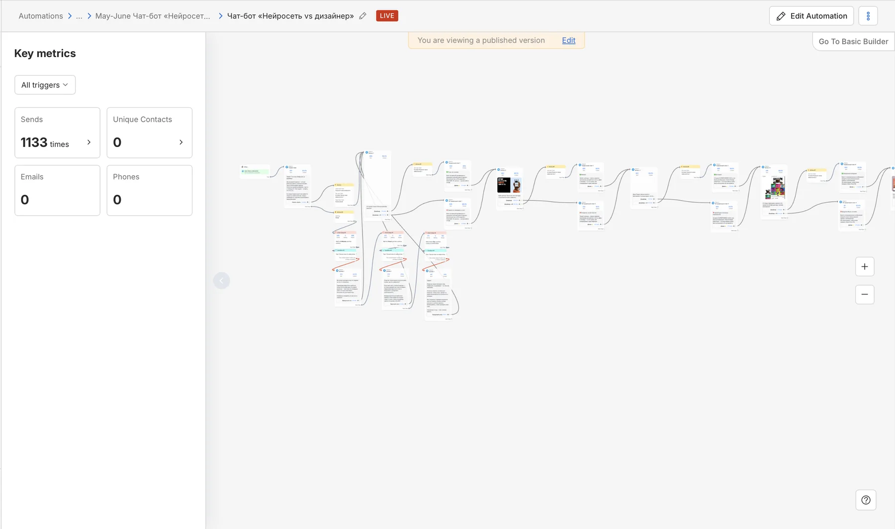Click the Чат-бот «Нейросеть vs дизайнер» title
Screen dimensions: 895x529
point(290,16)
